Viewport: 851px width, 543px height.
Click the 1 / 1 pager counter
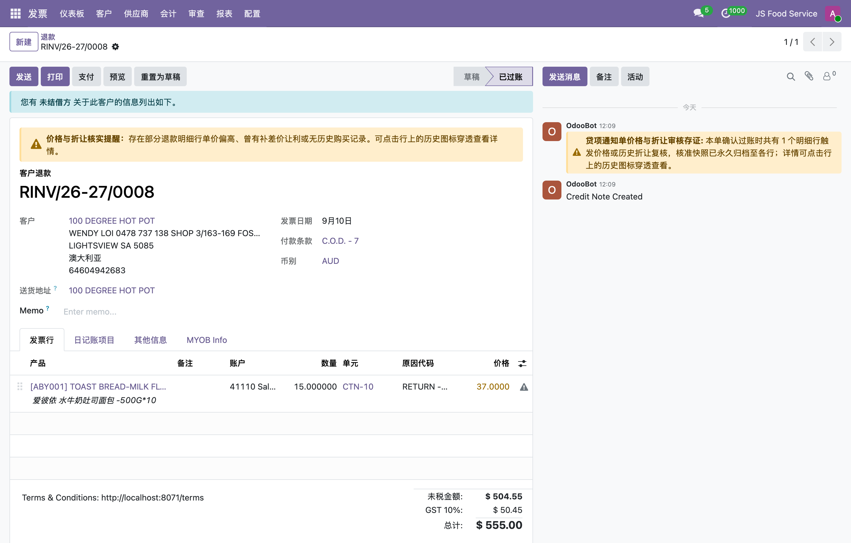[x=791, y=42]
